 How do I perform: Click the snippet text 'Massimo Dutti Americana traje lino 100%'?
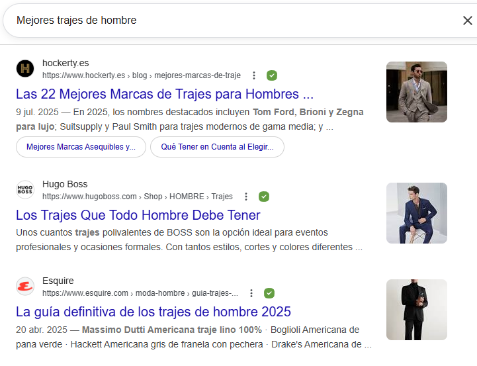(172, 330)
